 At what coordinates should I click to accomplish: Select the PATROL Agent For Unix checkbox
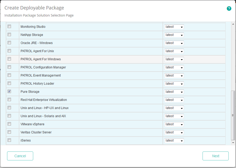click(9, 51)
